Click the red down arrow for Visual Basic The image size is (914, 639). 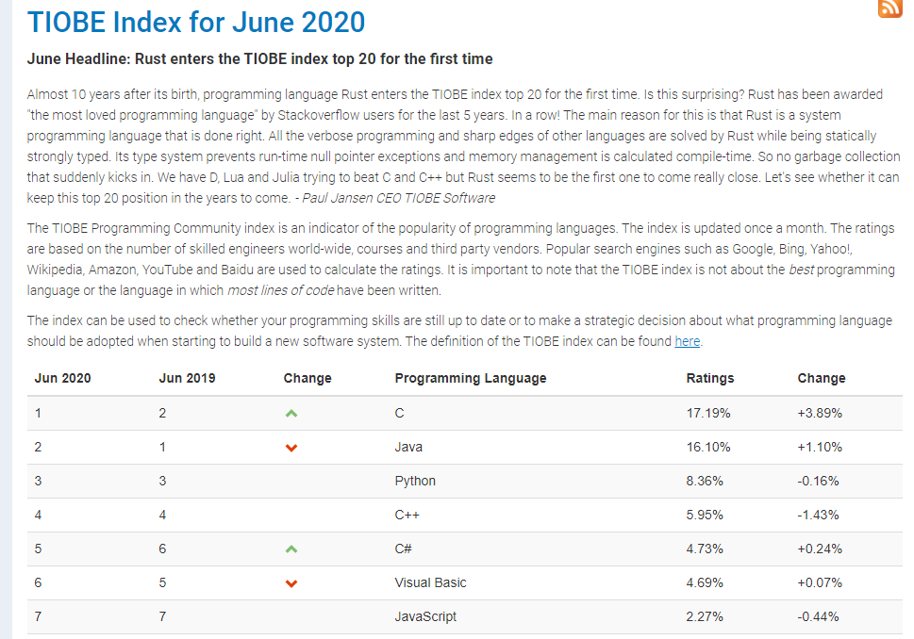291,583
